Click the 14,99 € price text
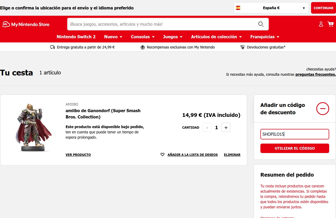 pyautogui.click(x=211, y=115)
